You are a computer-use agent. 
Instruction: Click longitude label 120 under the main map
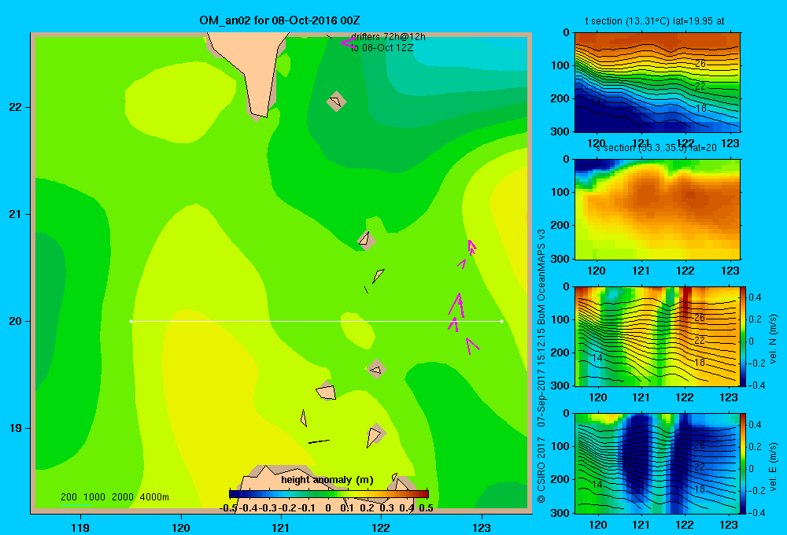point(181,527)
